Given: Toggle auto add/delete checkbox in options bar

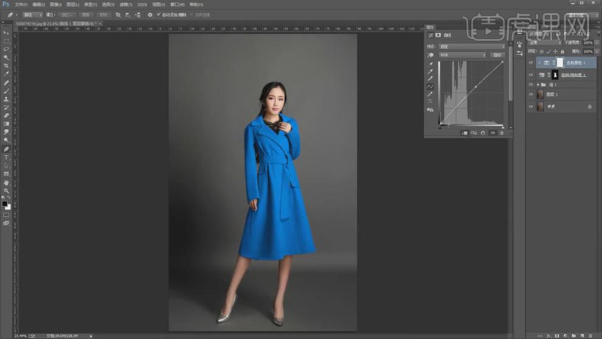Looking at the screenshot, I should pos(159,15).
